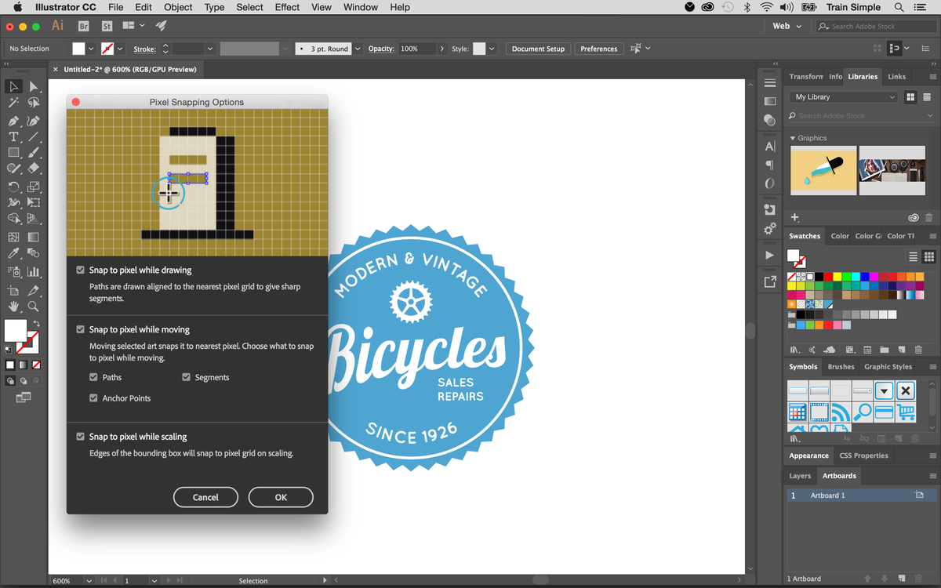Disable Snap to pixel while scaling
The height and width of the screenshot is (588, 941).
[80, 437]
